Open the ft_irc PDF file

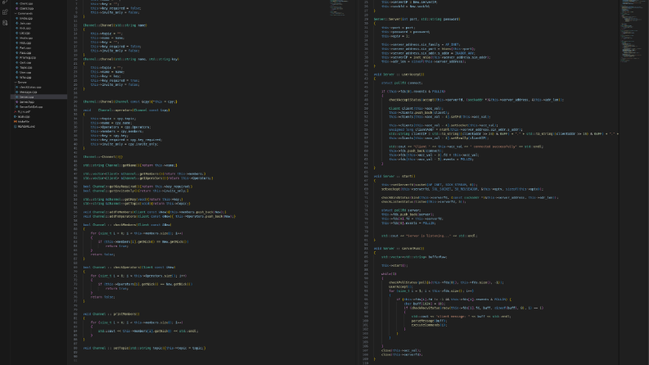tap(24, 112)
